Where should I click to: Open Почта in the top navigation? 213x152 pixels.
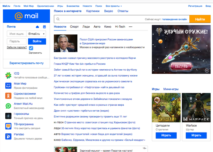(x=17, y=6)
